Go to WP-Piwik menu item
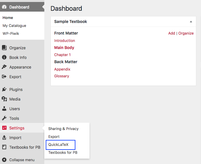 [11, 33]
